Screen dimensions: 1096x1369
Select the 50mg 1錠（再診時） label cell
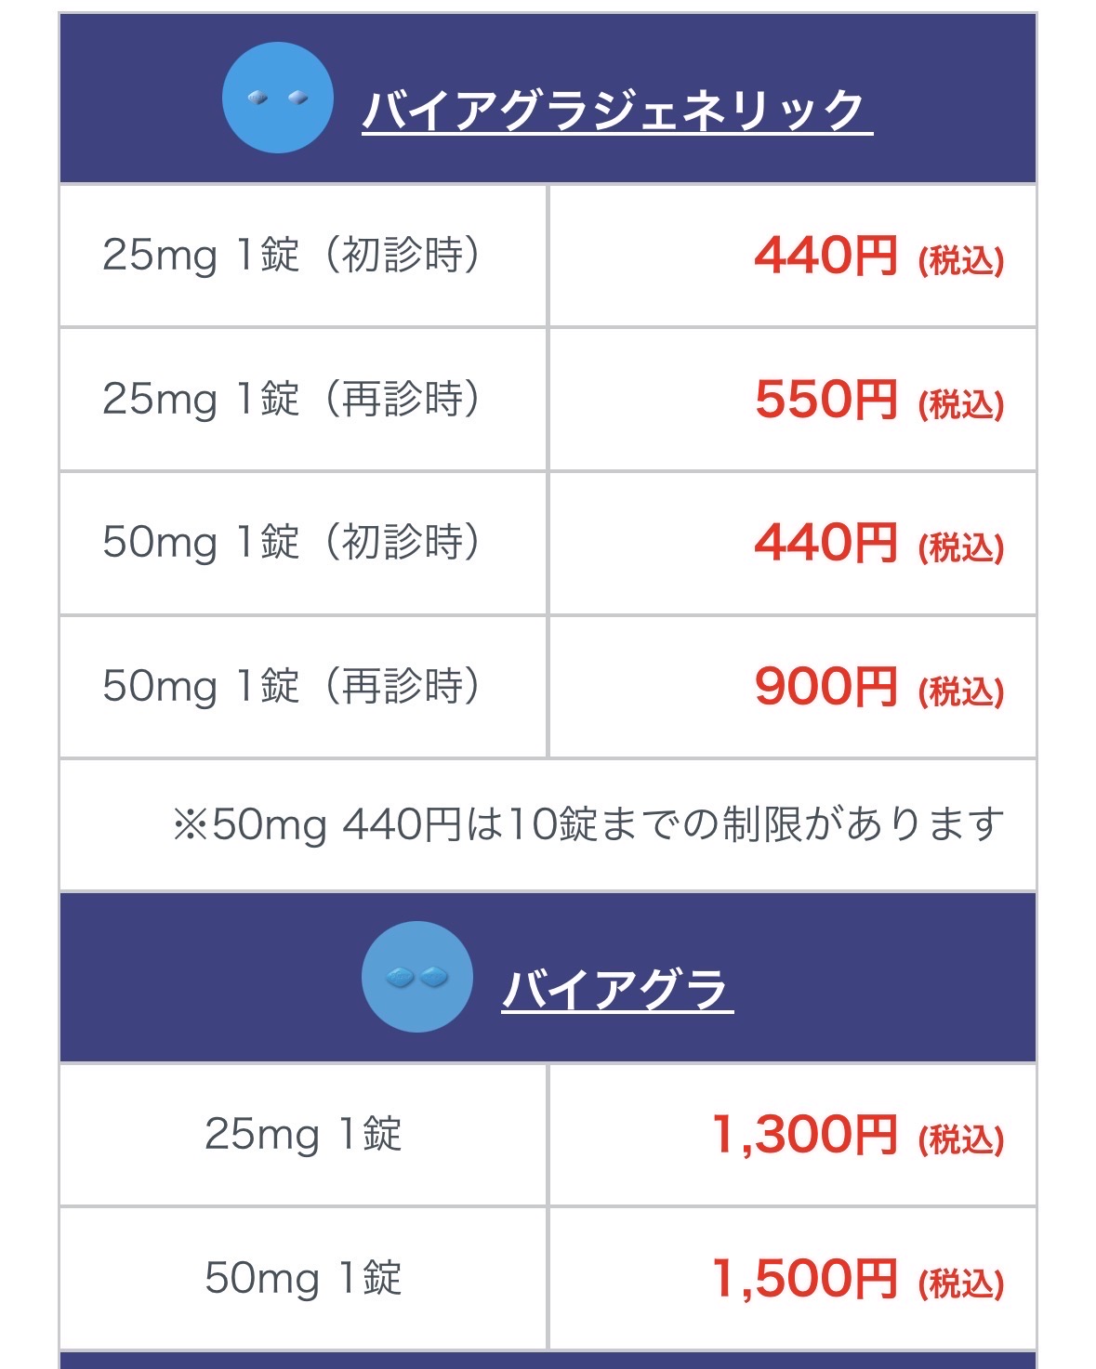click(x=292, y=686)
